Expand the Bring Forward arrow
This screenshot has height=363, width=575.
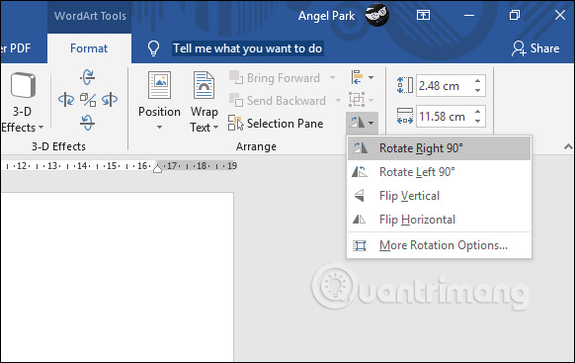coord(332,78)
